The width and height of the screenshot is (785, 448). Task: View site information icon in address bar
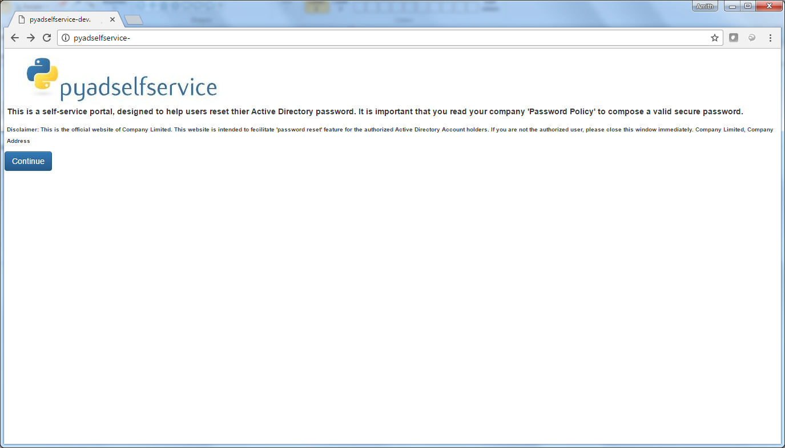click(x=66, y=38)
